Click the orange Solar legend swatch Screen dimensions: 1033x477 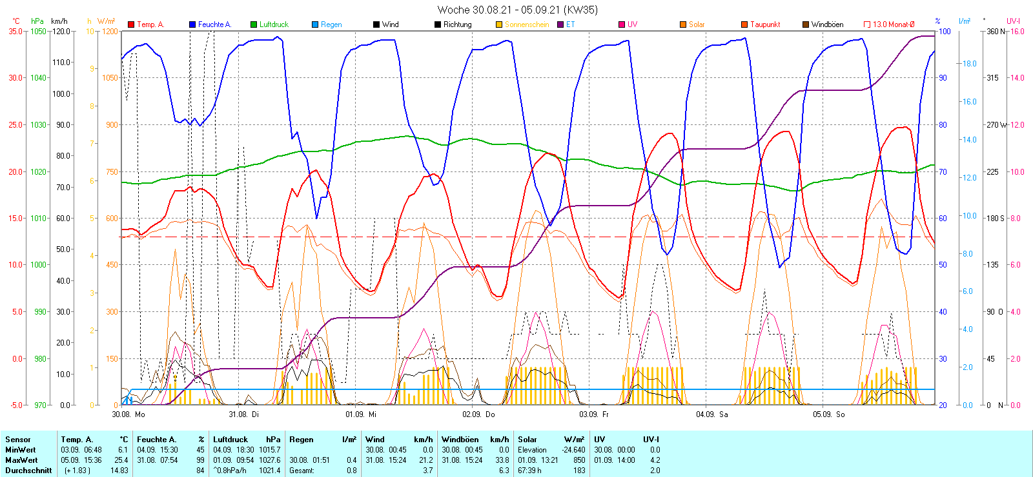683,24
